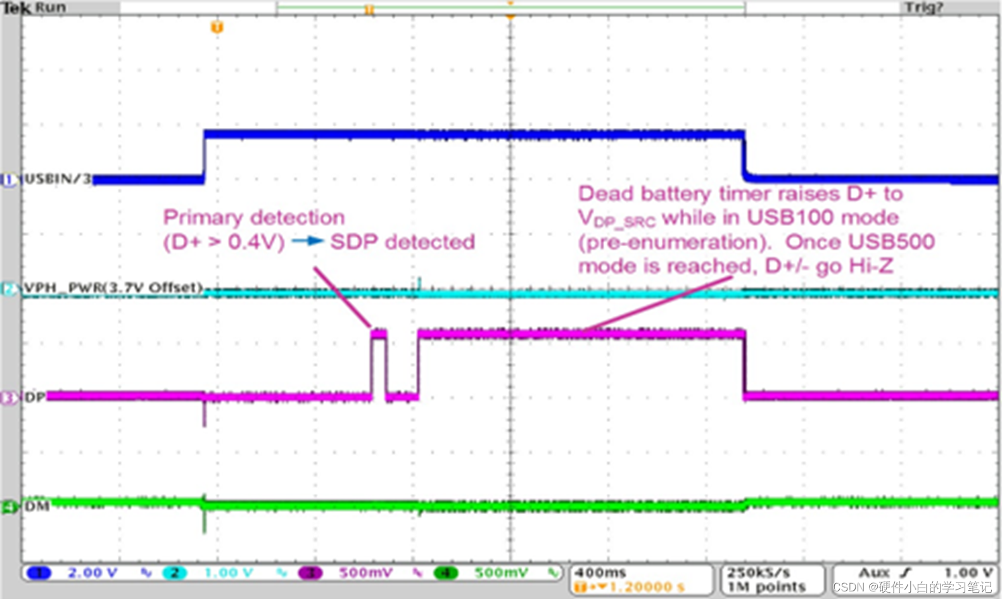
Task: Click the USBIN/3 channel label
Action: tap(58, 179)
